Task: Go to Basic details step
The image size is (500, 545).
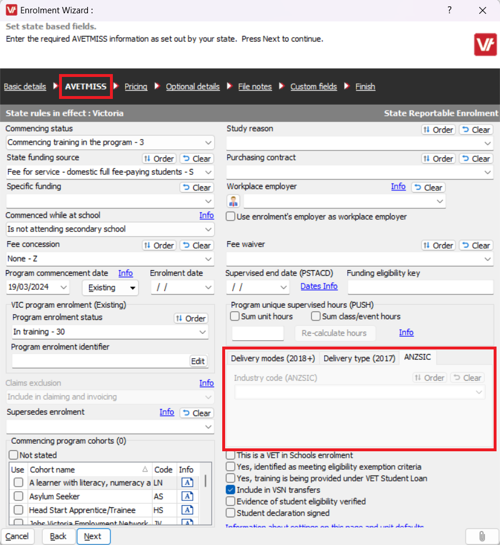Action: tap(25, 87)
